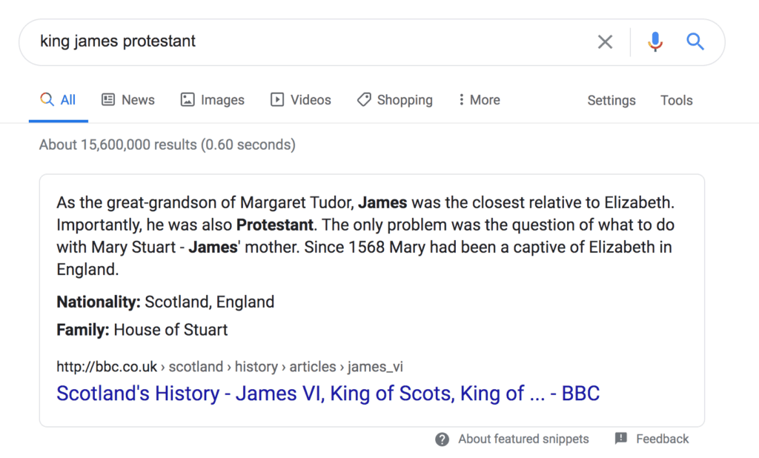Expand the Tools filter options
The height and width of the screenshot is (458, 759).
676,101
